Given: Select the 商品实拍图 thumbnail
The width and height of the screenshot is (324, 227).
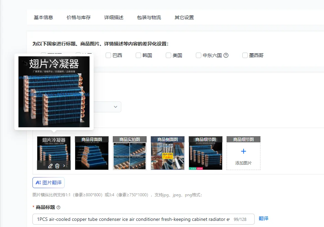Looking at the screenshot, I should 130,153.
